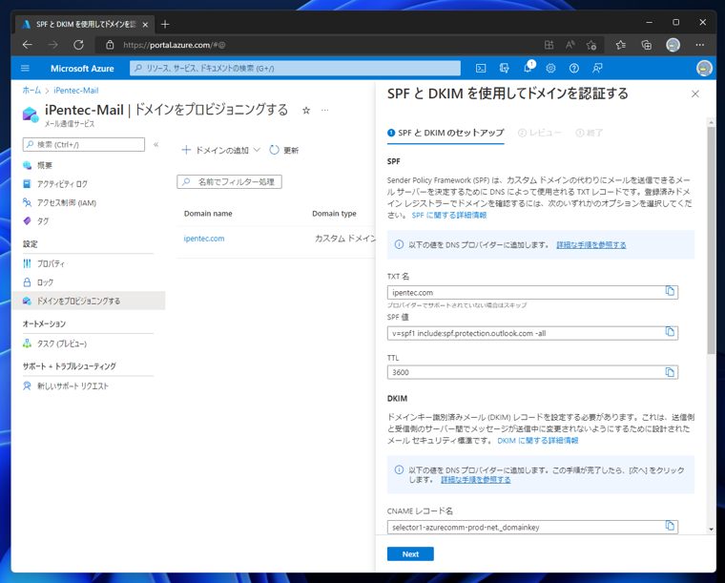The height and width of the screenshot is (583, 725).
Task: Open ロック in the left menu
Action: [x=45, y=282]
